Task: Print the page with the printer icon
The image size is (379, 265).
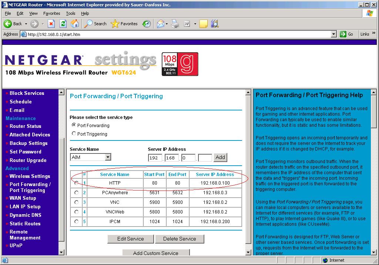Action: point(175,24)
